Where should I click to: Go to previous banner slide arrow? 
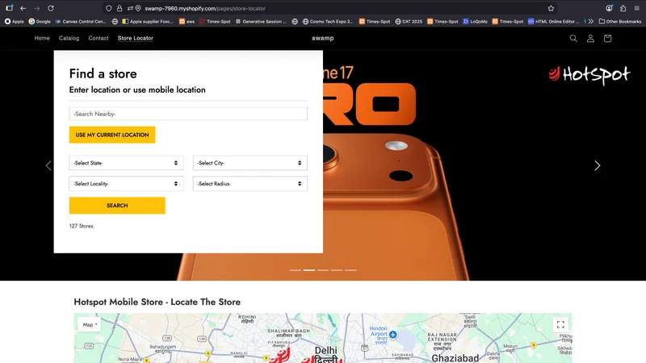48,165
